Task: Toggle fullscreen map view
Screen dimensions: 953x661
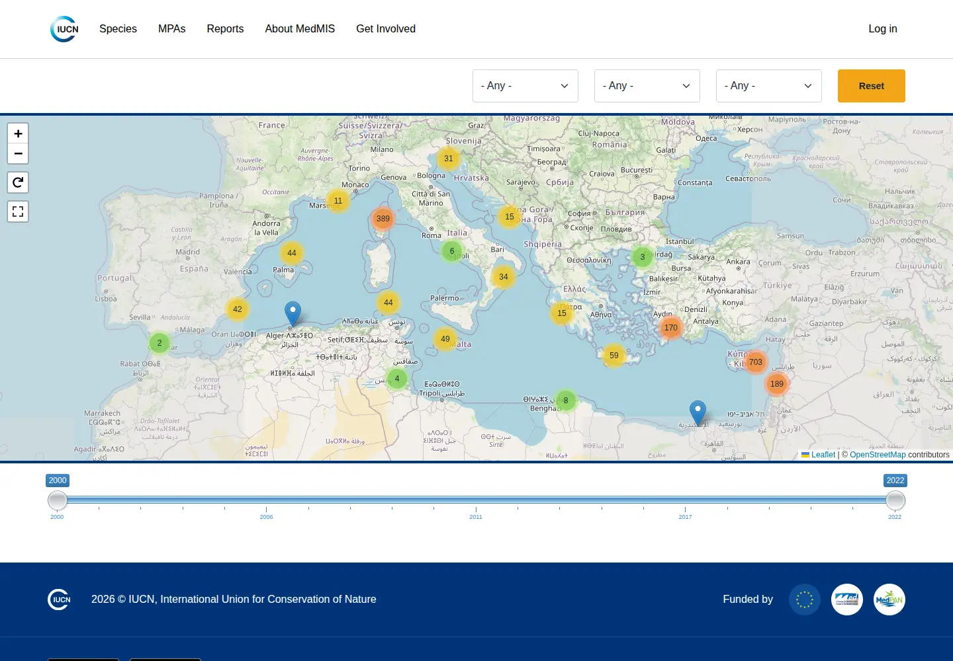Action: [x=18, y=212]
